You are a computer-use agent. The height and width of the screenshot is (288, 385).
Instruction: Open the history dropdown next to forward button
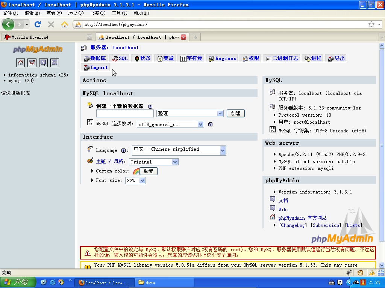[x=27, y=24]
